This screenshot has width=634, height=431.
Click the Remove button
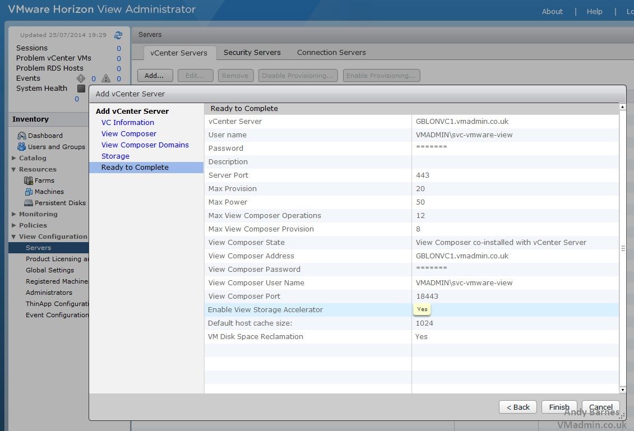click(236, 76)
